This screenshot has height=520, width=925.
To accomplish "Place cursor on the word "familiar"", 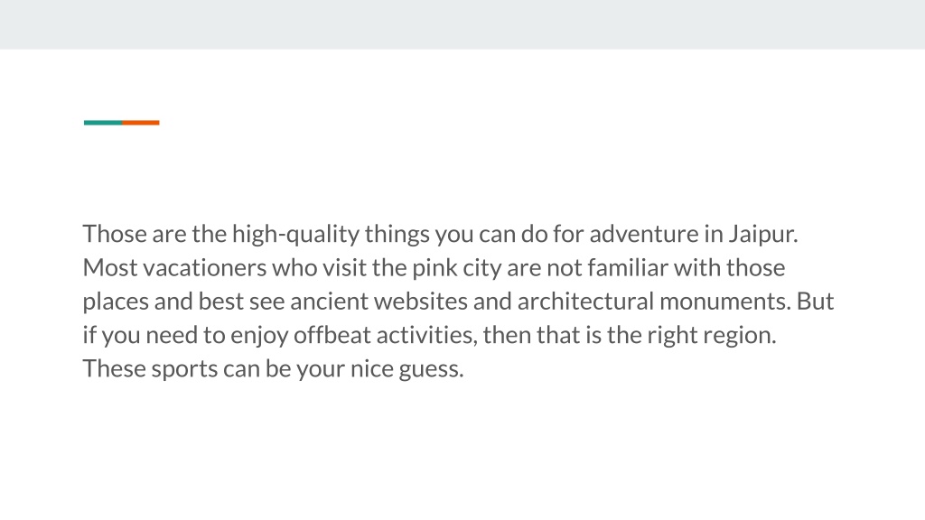I will point(628,267).
